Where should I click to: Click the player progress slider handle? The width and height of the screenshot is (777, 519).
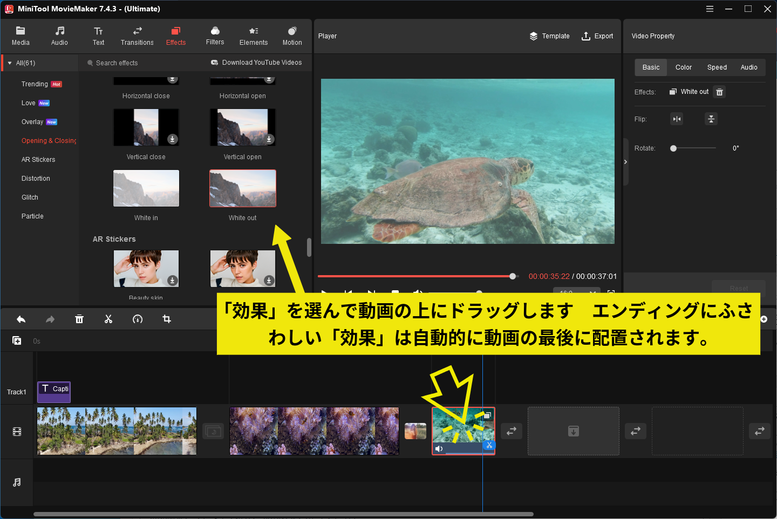coord(513,276)
